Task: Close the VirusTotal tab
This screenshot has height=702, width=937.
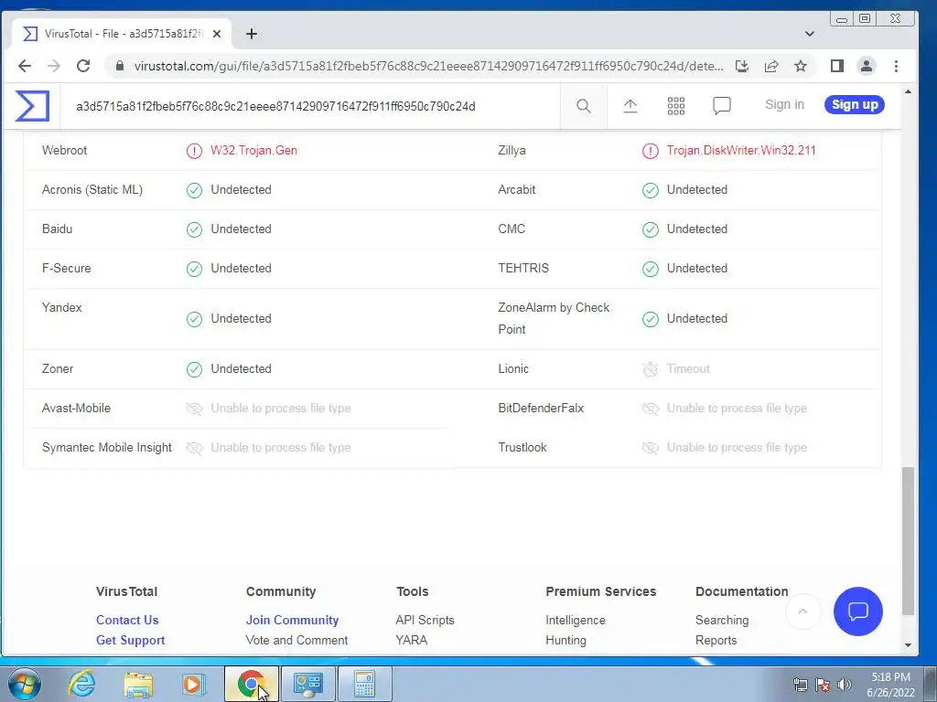Action: coord(217,34)
